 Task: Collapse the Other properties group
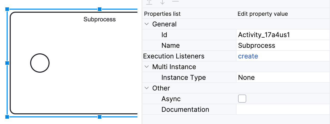147,88
